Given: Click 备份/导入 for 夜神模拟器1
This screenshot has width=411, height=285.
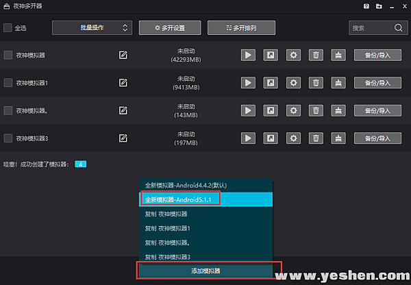Looking at the screenshot, I should (377, 83).
